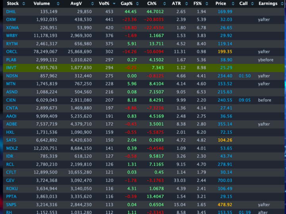Viewport: 286px width, 214px height.
Task: Select the highlighted IMVT ticker
Action: 11,68
